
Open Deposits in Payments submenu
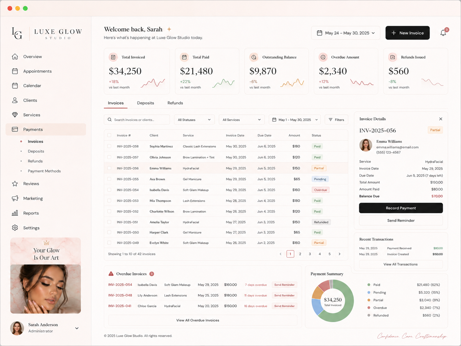(x=36, y=151)
